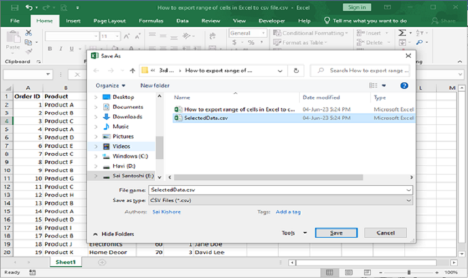Viewport: 468px width, 278px height.
Task: Click the AutoSum sigma icon
Action: pyautogui.click(x=403, y=33)
